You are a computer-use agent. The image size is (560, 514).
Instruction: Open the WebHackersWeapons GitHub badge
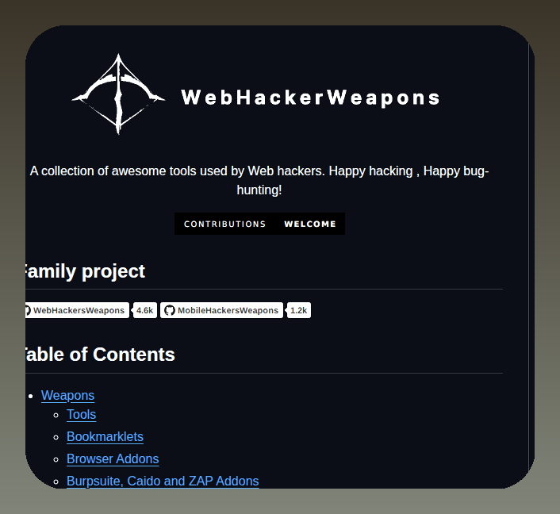click(77, 310)
